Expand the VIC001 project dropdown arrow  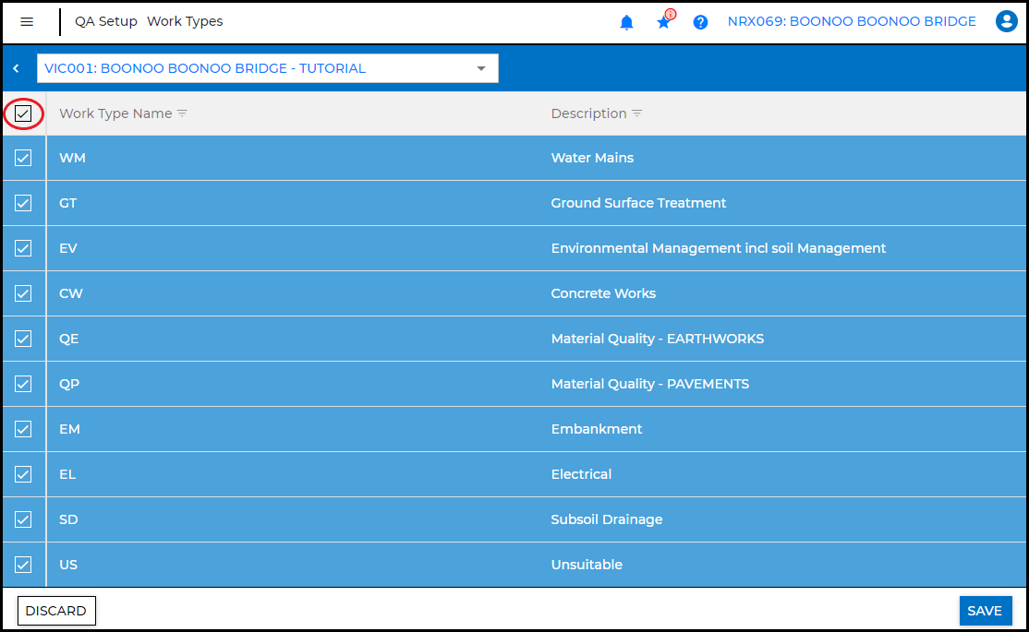click(481, 68)
